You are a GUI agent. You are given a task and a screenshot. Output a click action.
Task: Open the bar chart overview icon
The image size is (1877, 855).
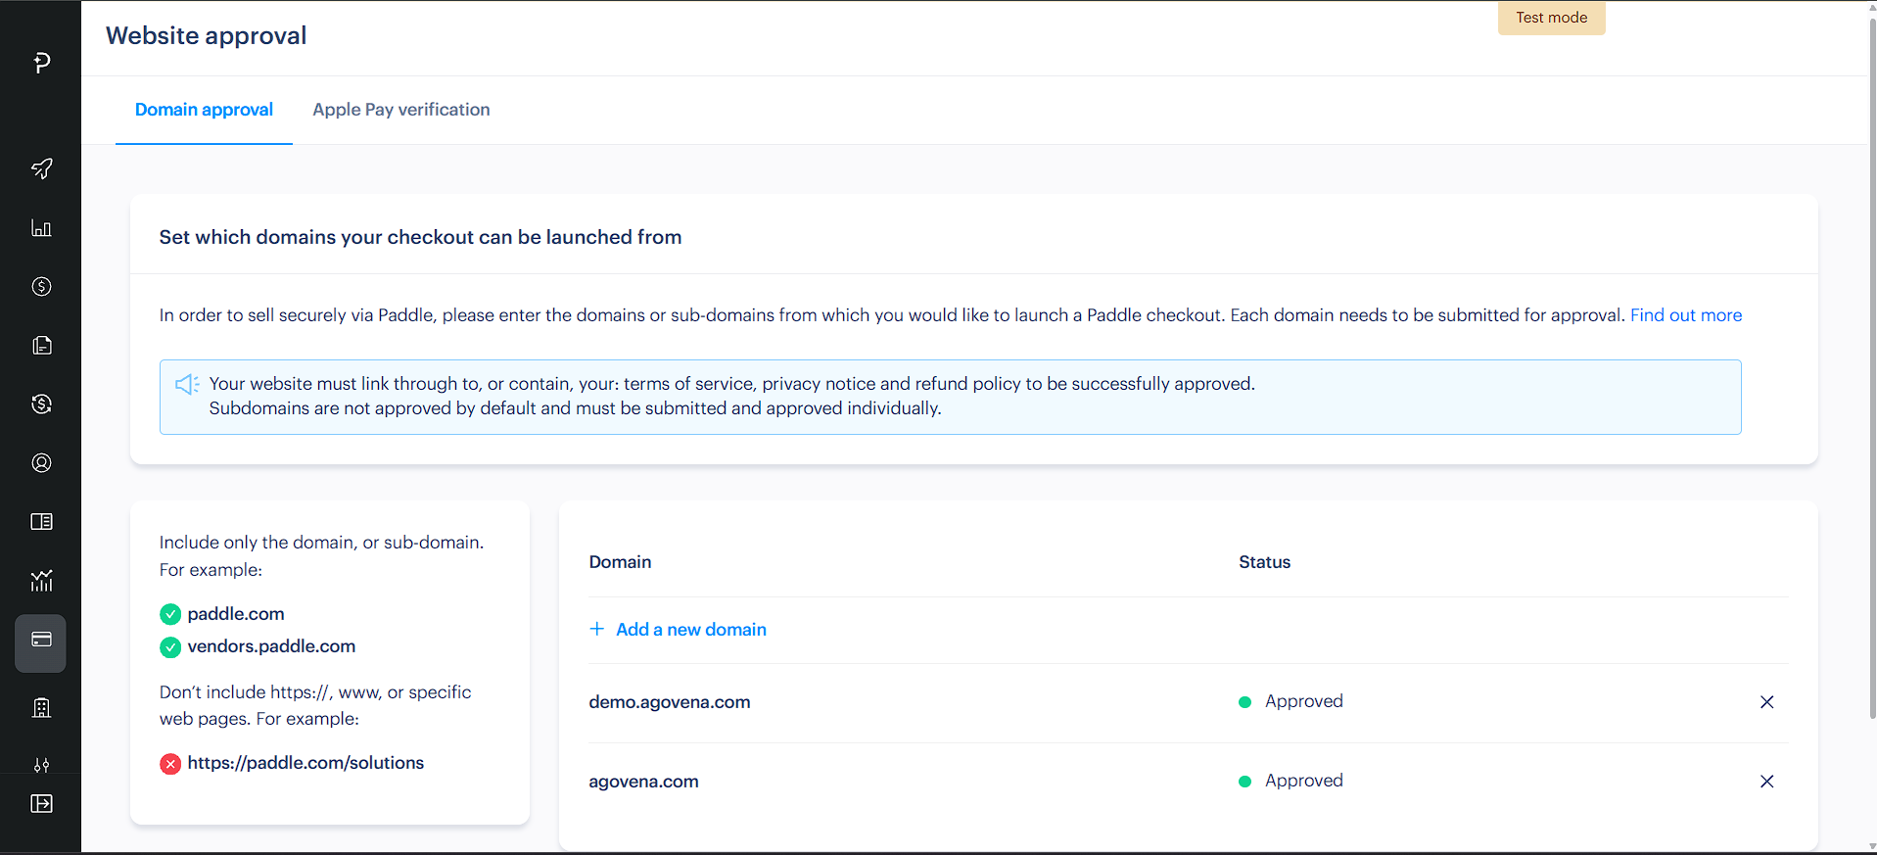click(x=41, y=228)
